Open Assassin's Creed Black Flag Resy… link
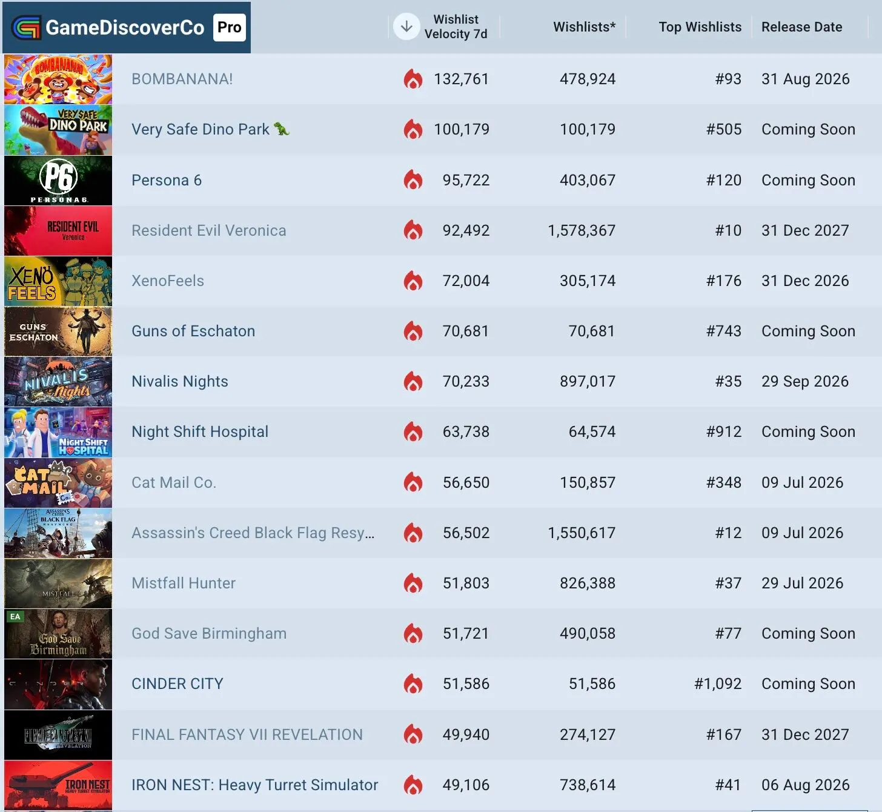Screen dimensions: 882x812 (x=253, y=533)
